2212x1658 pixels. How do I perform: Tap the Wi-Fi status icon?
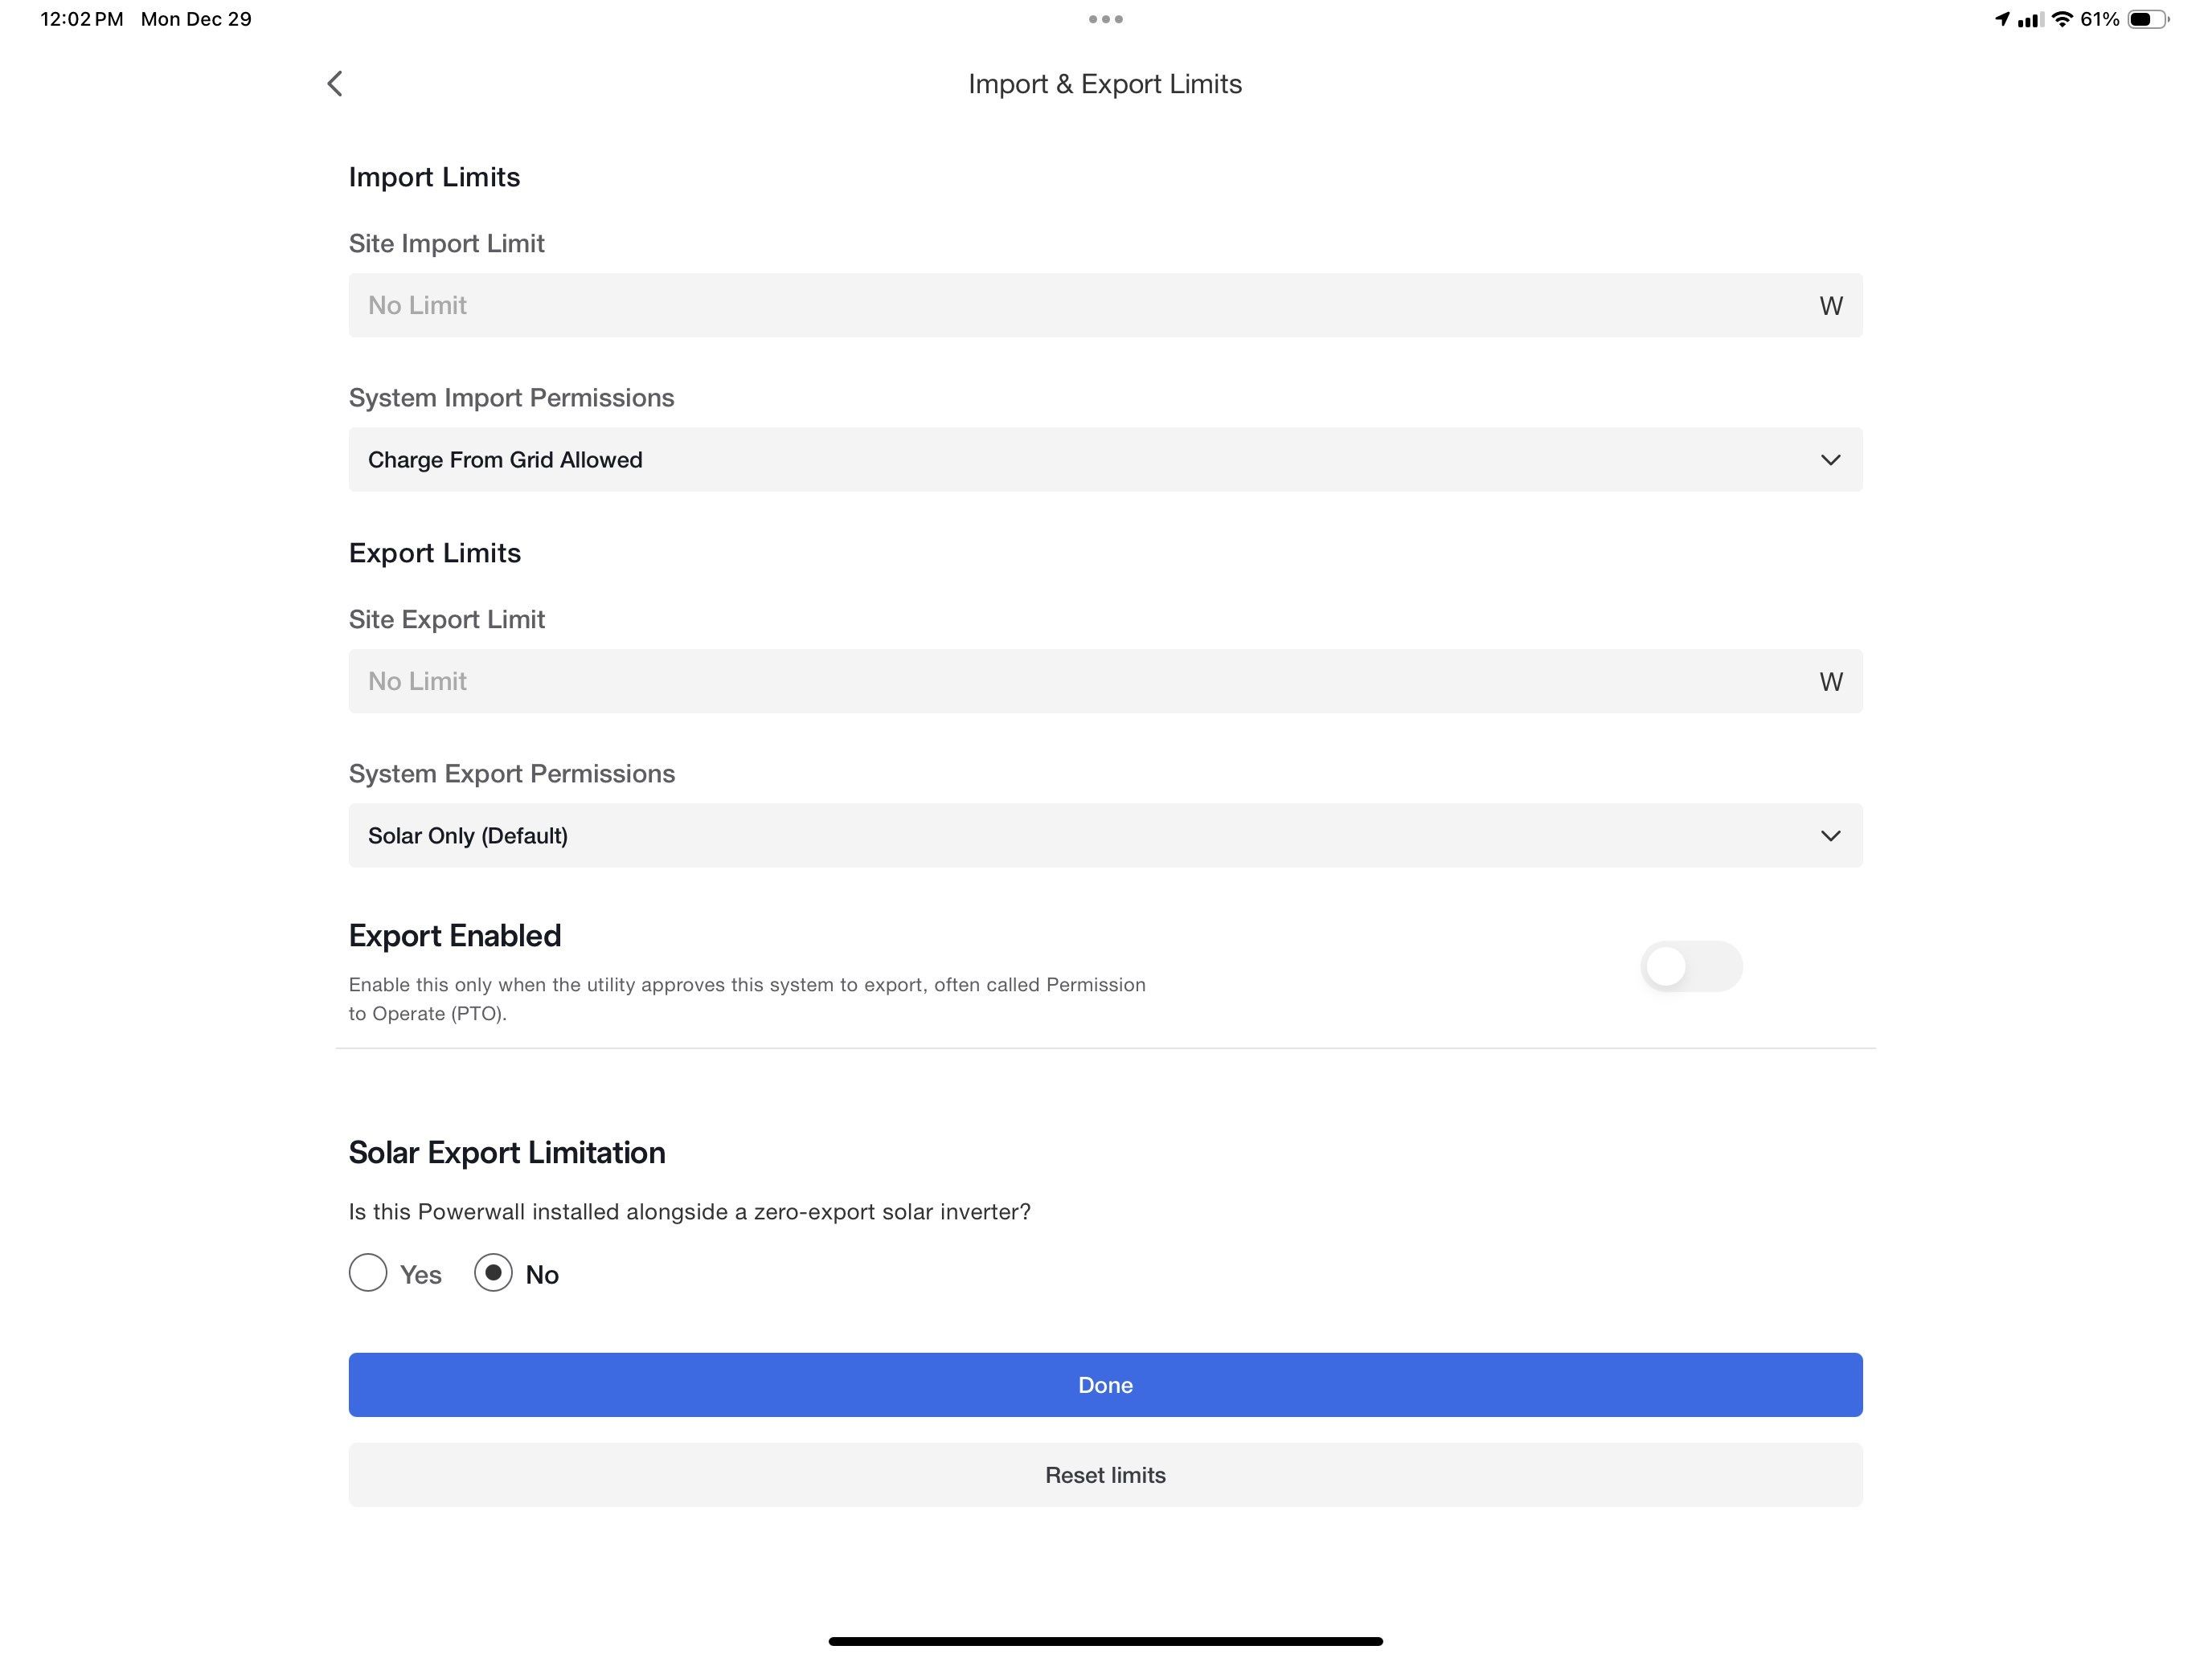pyautogui.click(x=2062, y=19)
